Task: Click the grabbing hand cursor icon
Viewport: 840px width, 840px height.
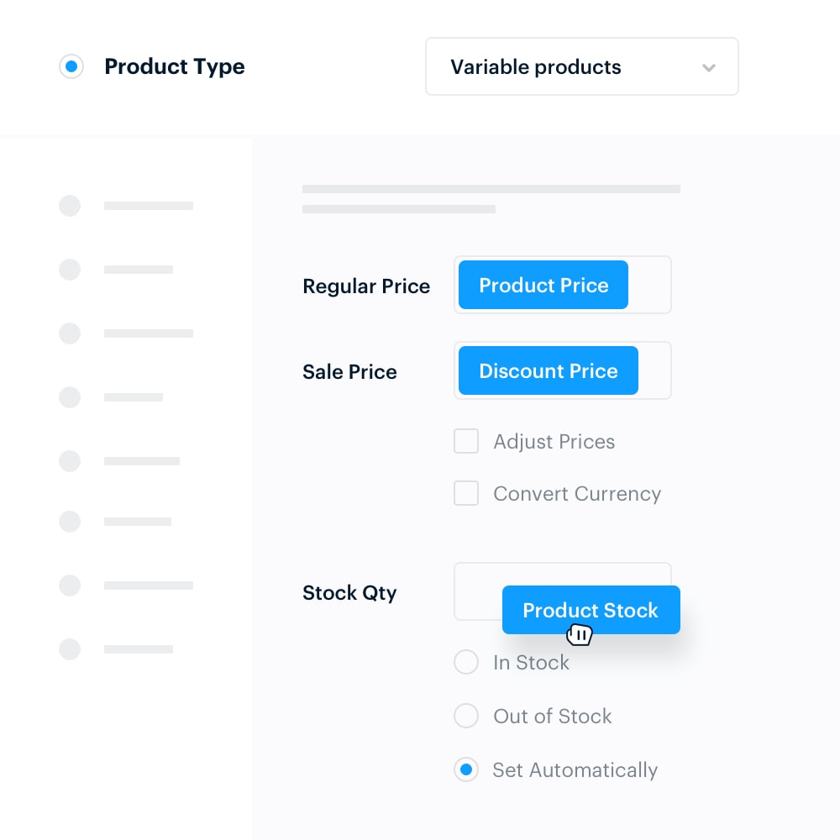Action: point(580,635)
